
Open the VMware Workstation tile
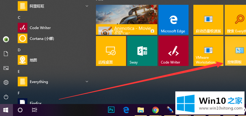pos(208,51)
